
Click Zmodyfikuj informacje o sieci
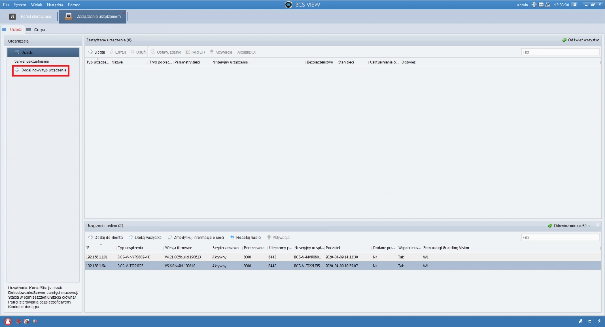pos(196,238)
